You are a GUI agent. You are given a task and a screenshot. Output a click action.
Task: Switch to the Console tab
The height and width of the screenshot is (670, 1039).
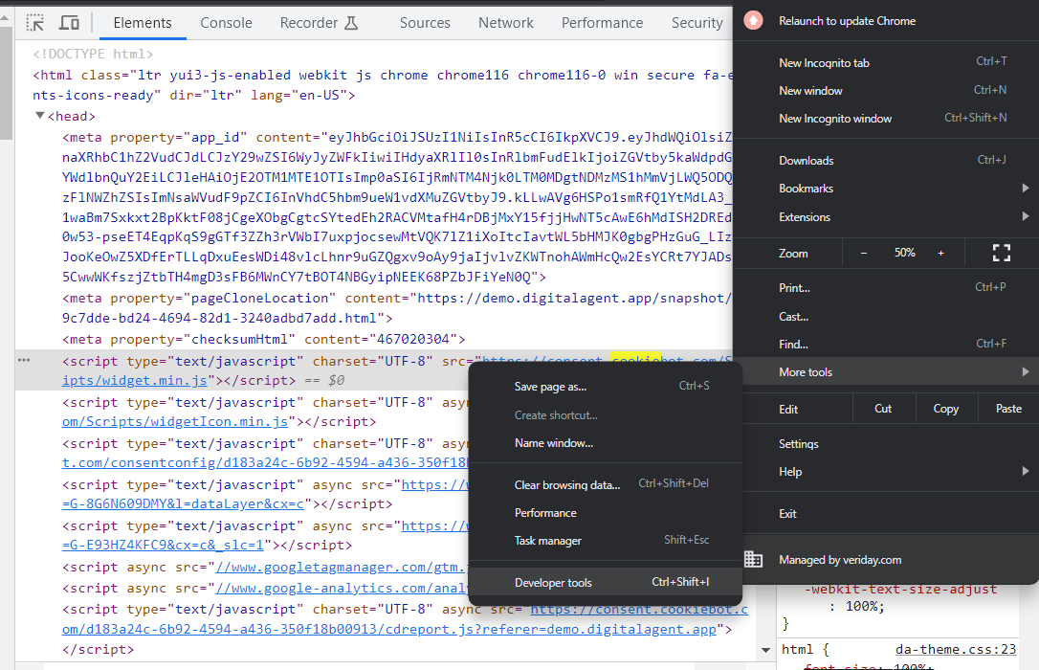click(x=226, y=23)
